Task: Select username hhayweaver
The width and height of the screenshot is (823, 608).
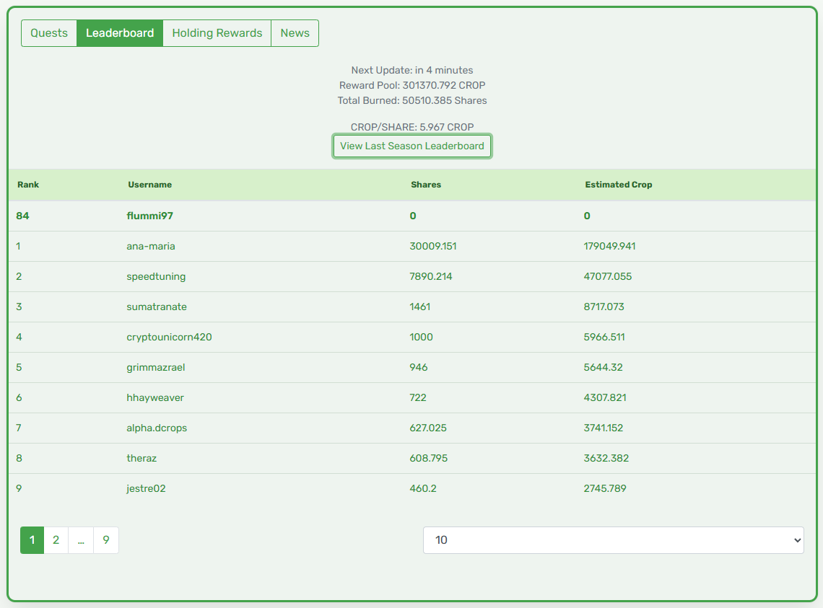Action: tap(154, 397)
